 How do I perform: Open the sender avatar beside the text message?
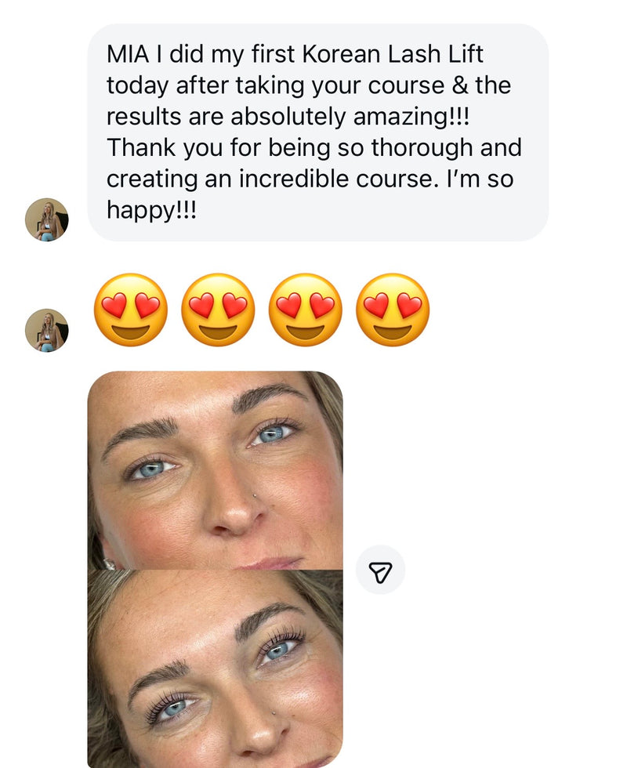pos(47,219)
